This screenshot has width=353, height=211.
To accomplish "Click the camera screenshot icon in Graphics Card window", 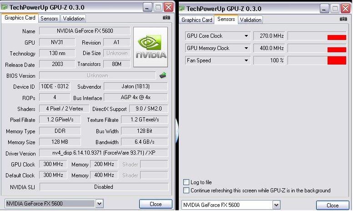I will (166, 18).
